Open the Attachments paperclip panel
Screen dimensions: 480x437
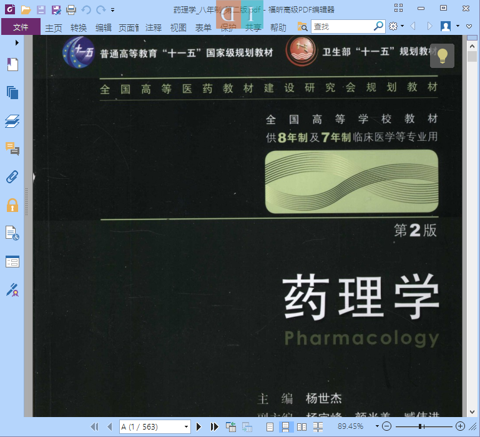click(12, 177)
